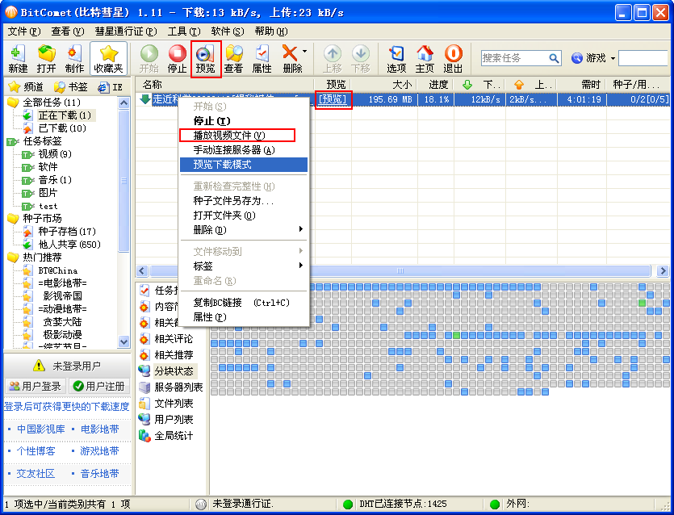Create a new download task
The width and height of the screenshot is (674, 515).
[x=17, y=57]
